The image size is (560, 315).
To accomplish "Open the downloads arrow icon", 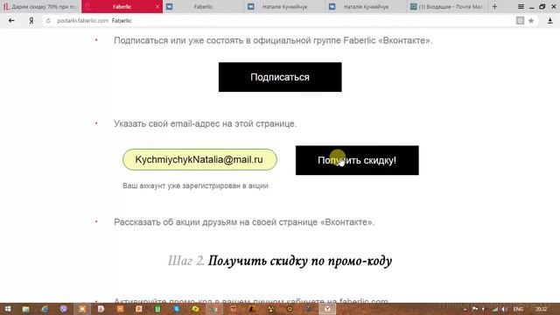I will 550,21.
